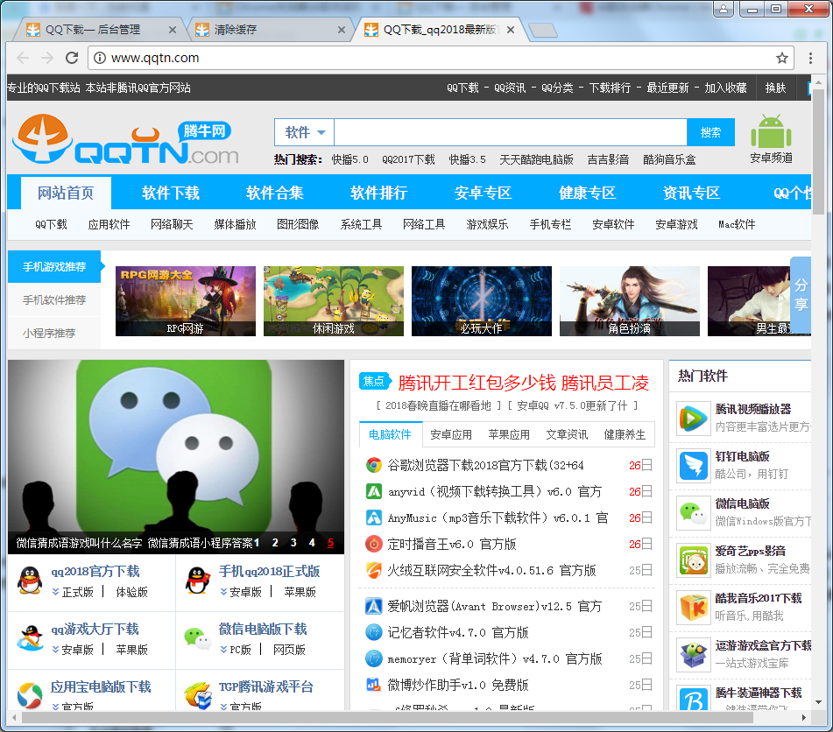Click the penguin icon beside 手机qq2018正式版
This screenshot has width=833, height=732.
[198, 581]
